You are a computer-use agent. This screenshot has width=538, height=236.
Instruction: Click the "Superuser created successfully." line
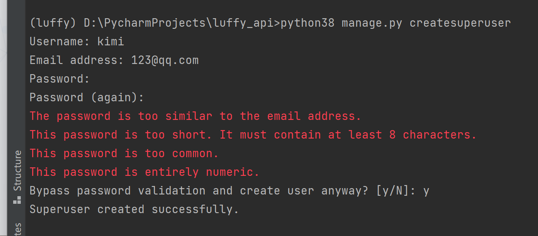click(x=134, y=209)
